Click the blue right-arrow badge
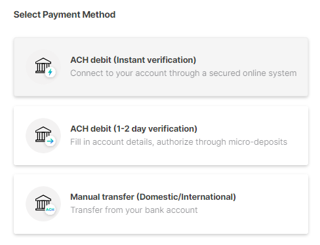The height and width of the screenshot is (245, 320). tap(50, 141)
